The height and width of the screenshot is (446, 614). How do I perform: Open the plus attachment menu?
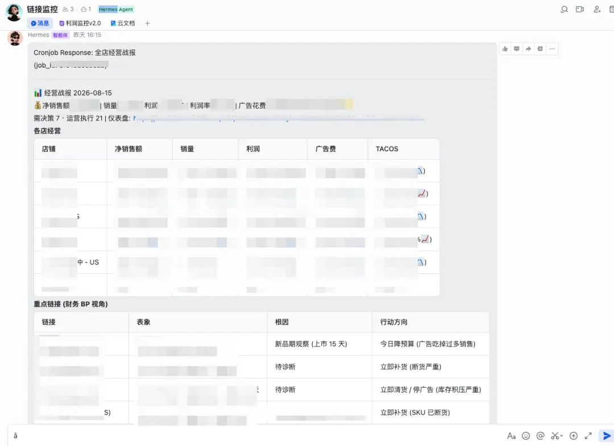click(574, 436)
